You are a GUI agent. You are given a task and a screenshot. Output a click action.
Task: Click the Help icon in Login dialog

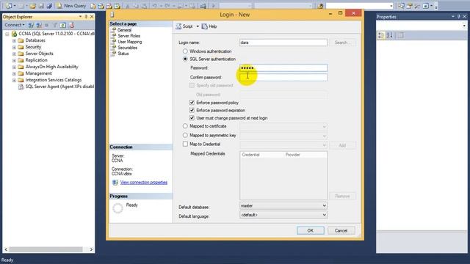tap(204, 26)
